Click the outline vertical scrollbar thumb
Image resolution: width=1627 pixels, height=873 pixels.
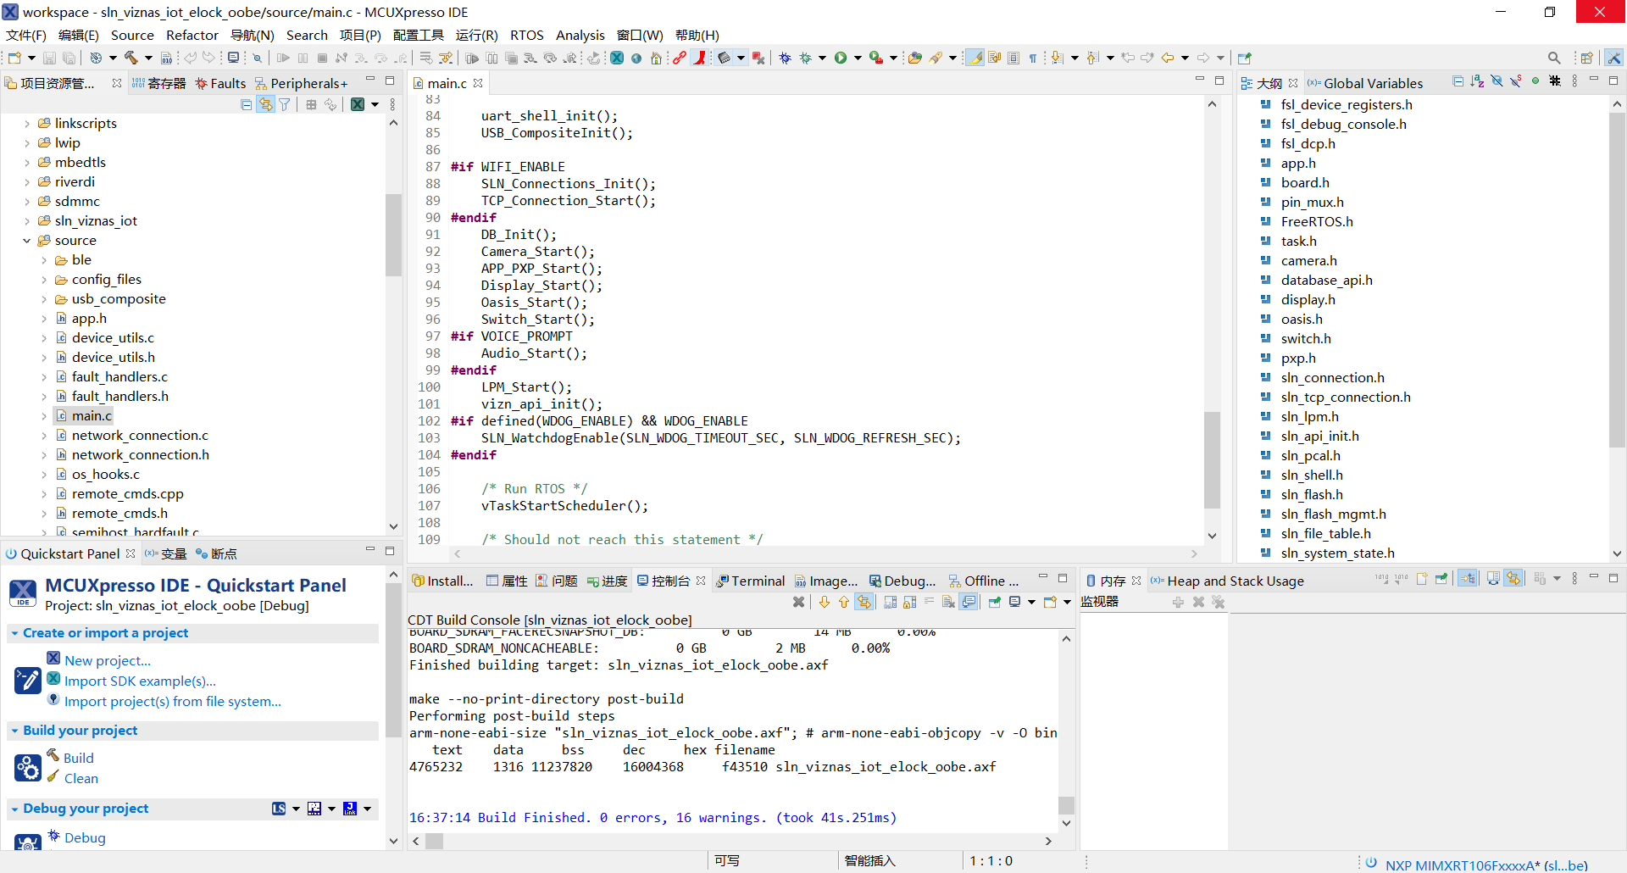point(1617,280)
